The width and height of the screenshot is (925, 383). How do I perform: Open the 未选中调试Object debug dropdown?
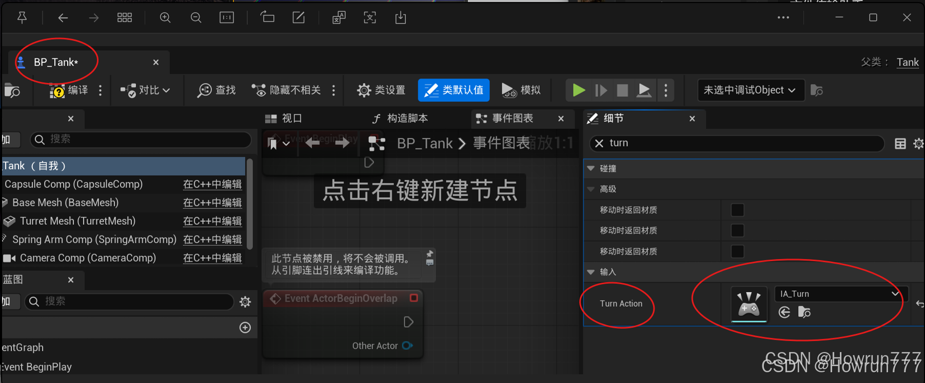751,90
